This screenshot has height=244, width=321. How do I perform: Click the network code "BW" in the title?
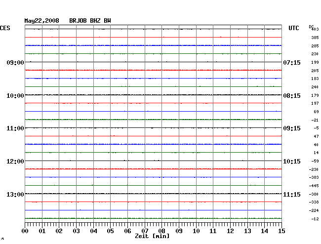(x=107, y=21)
